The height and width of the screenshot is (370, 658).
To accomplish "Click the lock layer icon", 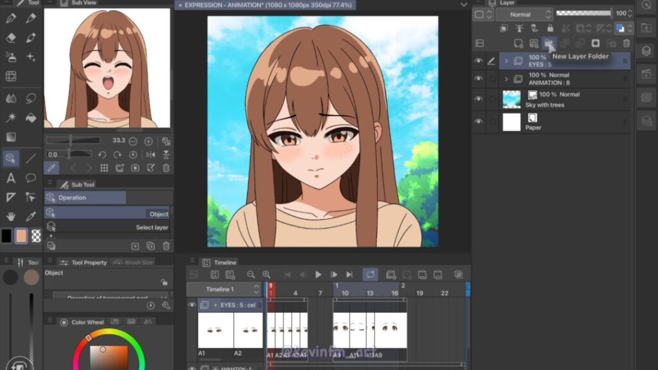I will coord(550,28).
